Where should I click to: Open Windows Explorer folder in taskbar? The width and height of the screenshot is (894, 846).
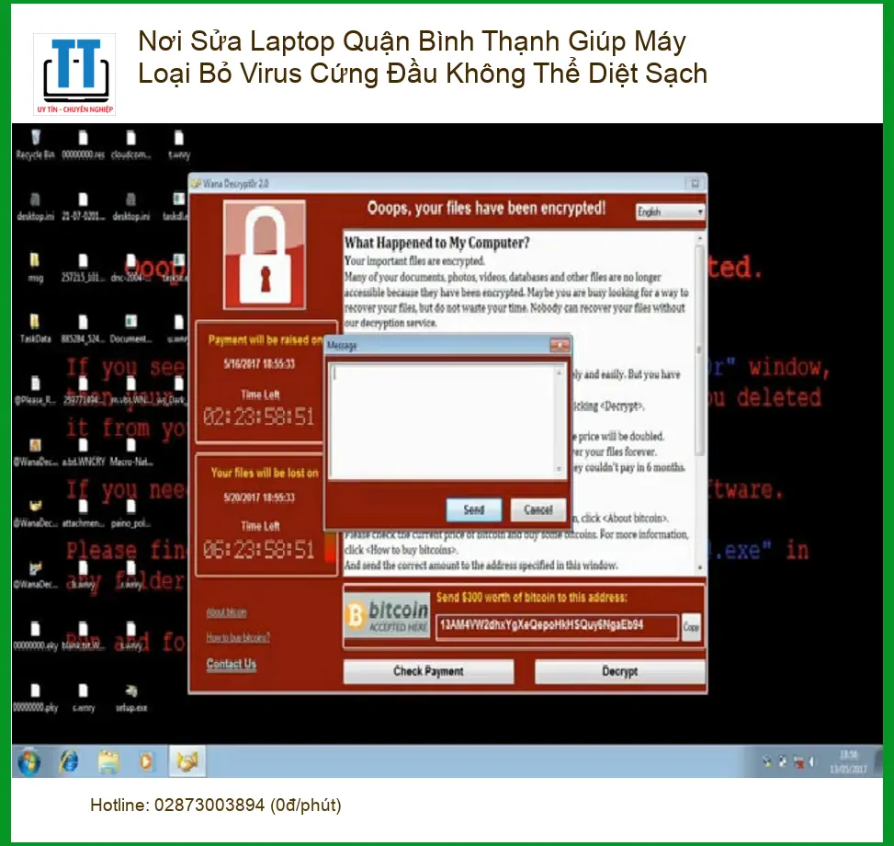click(x=108, y=761)
